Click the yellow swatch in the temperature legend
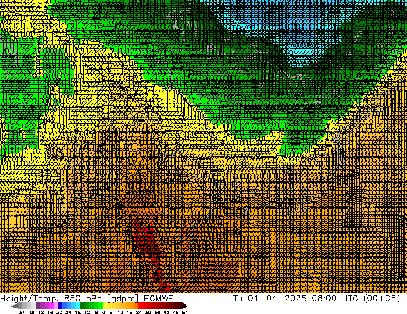The width and height of the screenshot is (407, 314). click(105, 306)
